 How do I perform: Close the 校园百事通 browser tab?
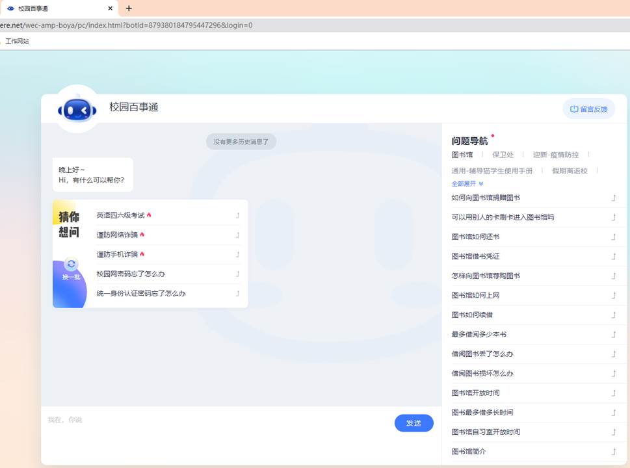[111, 8]
